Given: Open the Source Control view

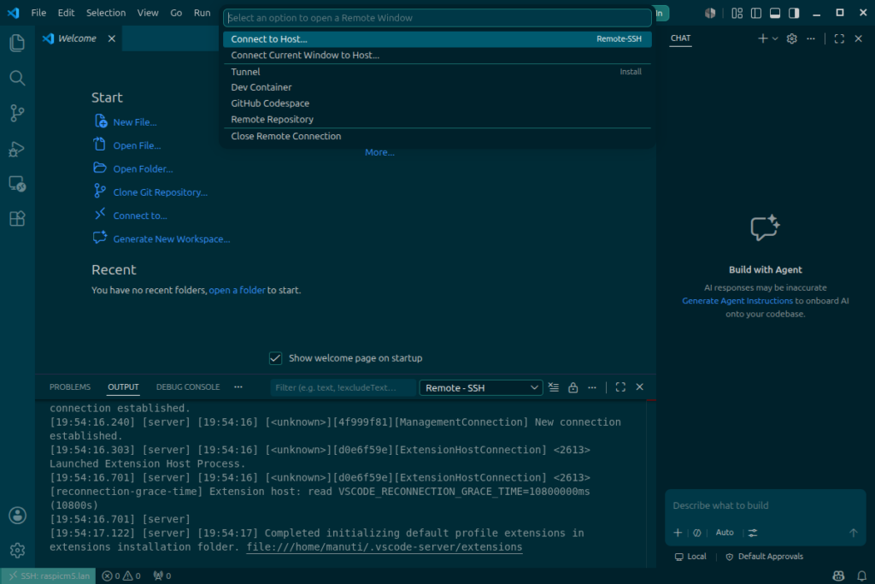Looking at the screenshot, I should (x=17, y=114).
